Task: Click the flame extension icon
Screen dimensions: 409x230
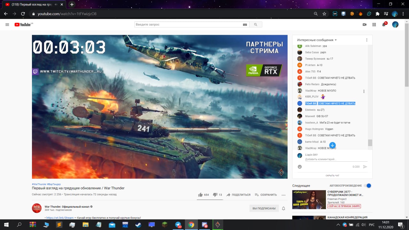Action: [360, 14]
